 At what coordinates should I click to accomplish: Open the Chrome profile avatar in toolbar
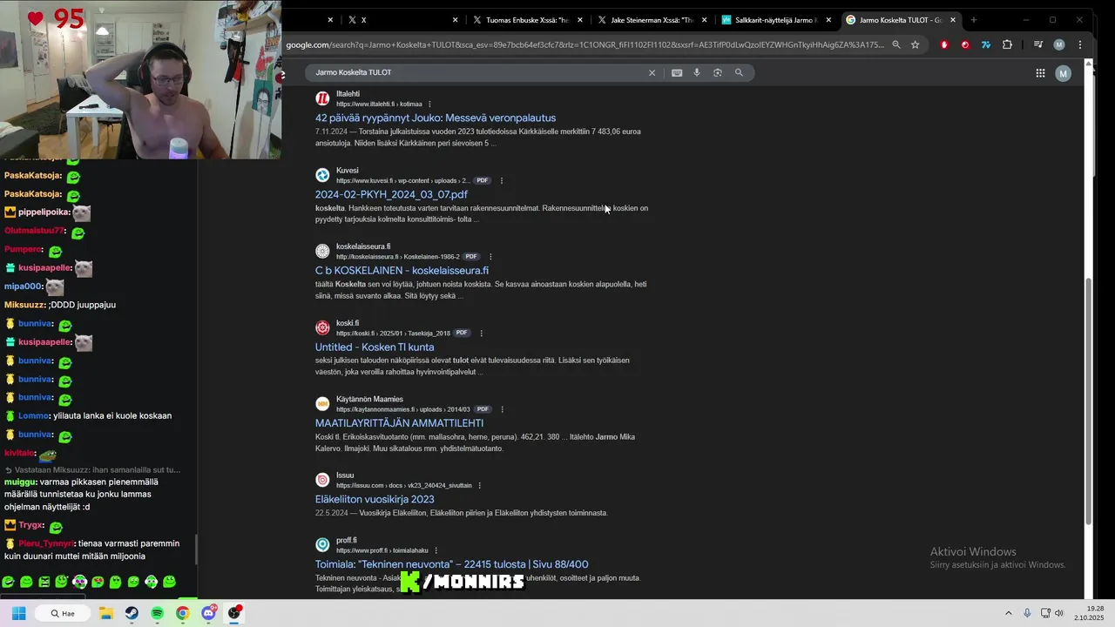(1059, 44)
